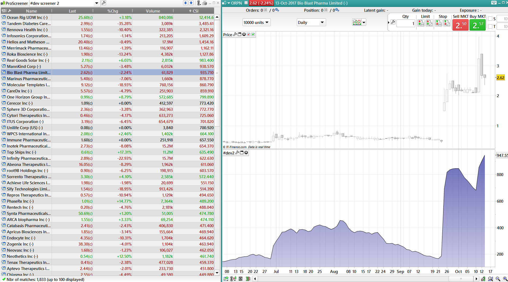The image size is (508, 282).
Task: Click the chart scroll right arrow button
Action: (x=476, y=279)
